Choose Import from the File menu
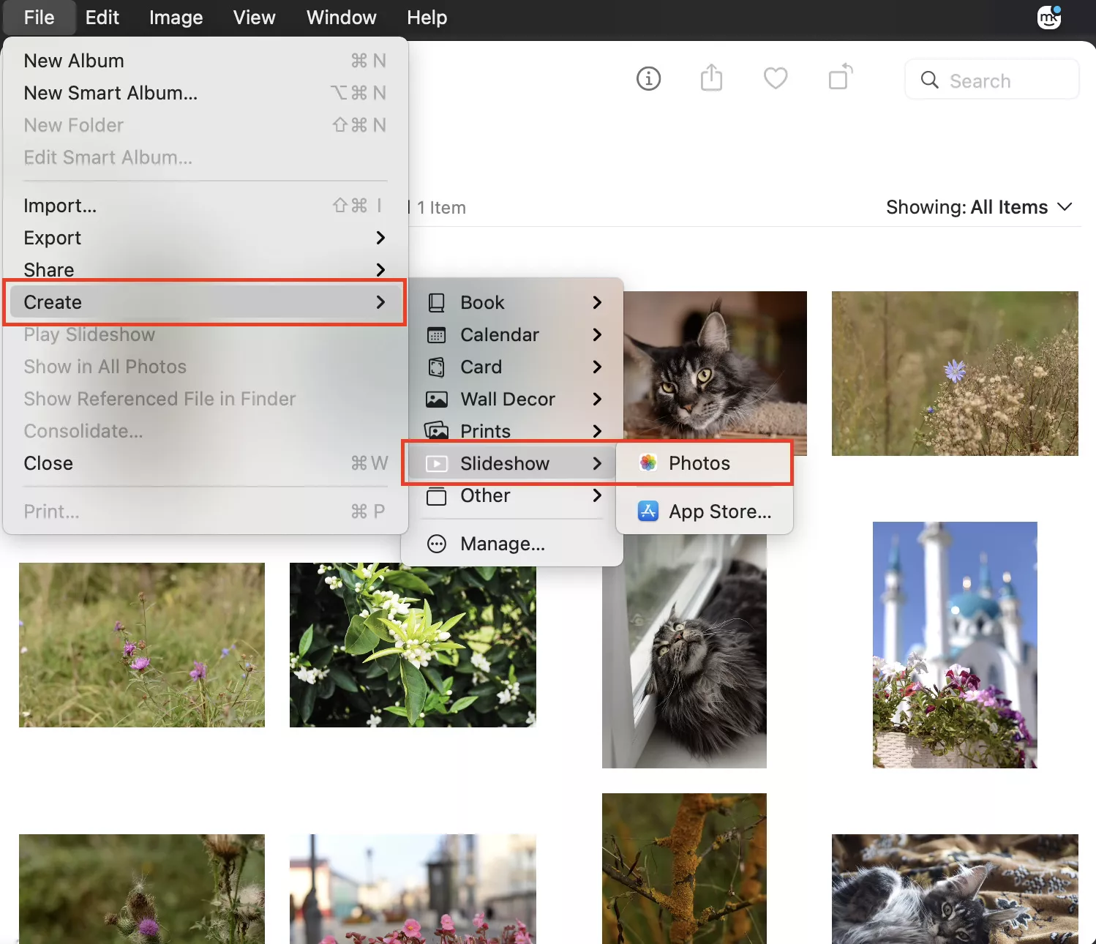 [60, 206]
